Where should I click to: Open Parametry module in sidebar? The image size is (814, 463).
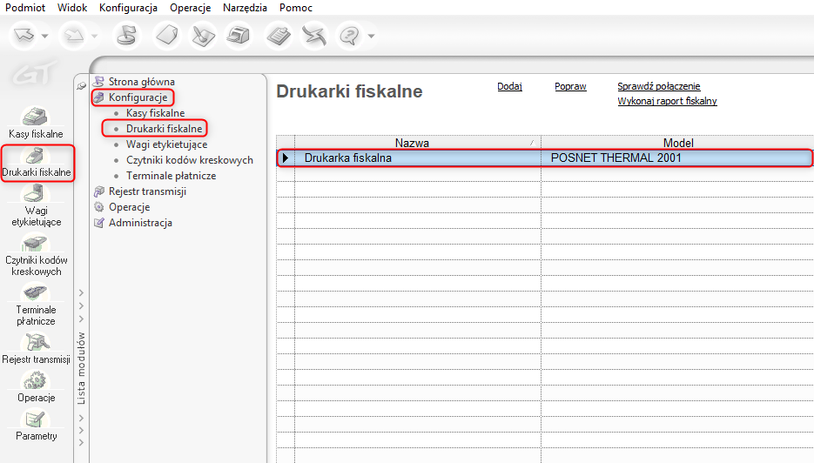(x=36, y=426)
